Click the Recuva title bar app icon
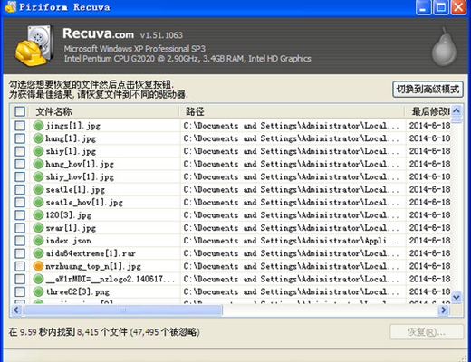471x362 pixels. (10, 6)
